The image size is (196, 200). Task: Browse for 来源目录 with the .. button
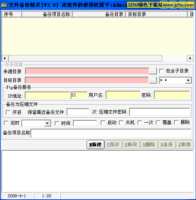[x=153, y=71]
